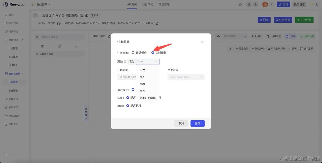Open the 操作日志 log button
The width and height of the screenshot is (322, 163).
[299, 5]
